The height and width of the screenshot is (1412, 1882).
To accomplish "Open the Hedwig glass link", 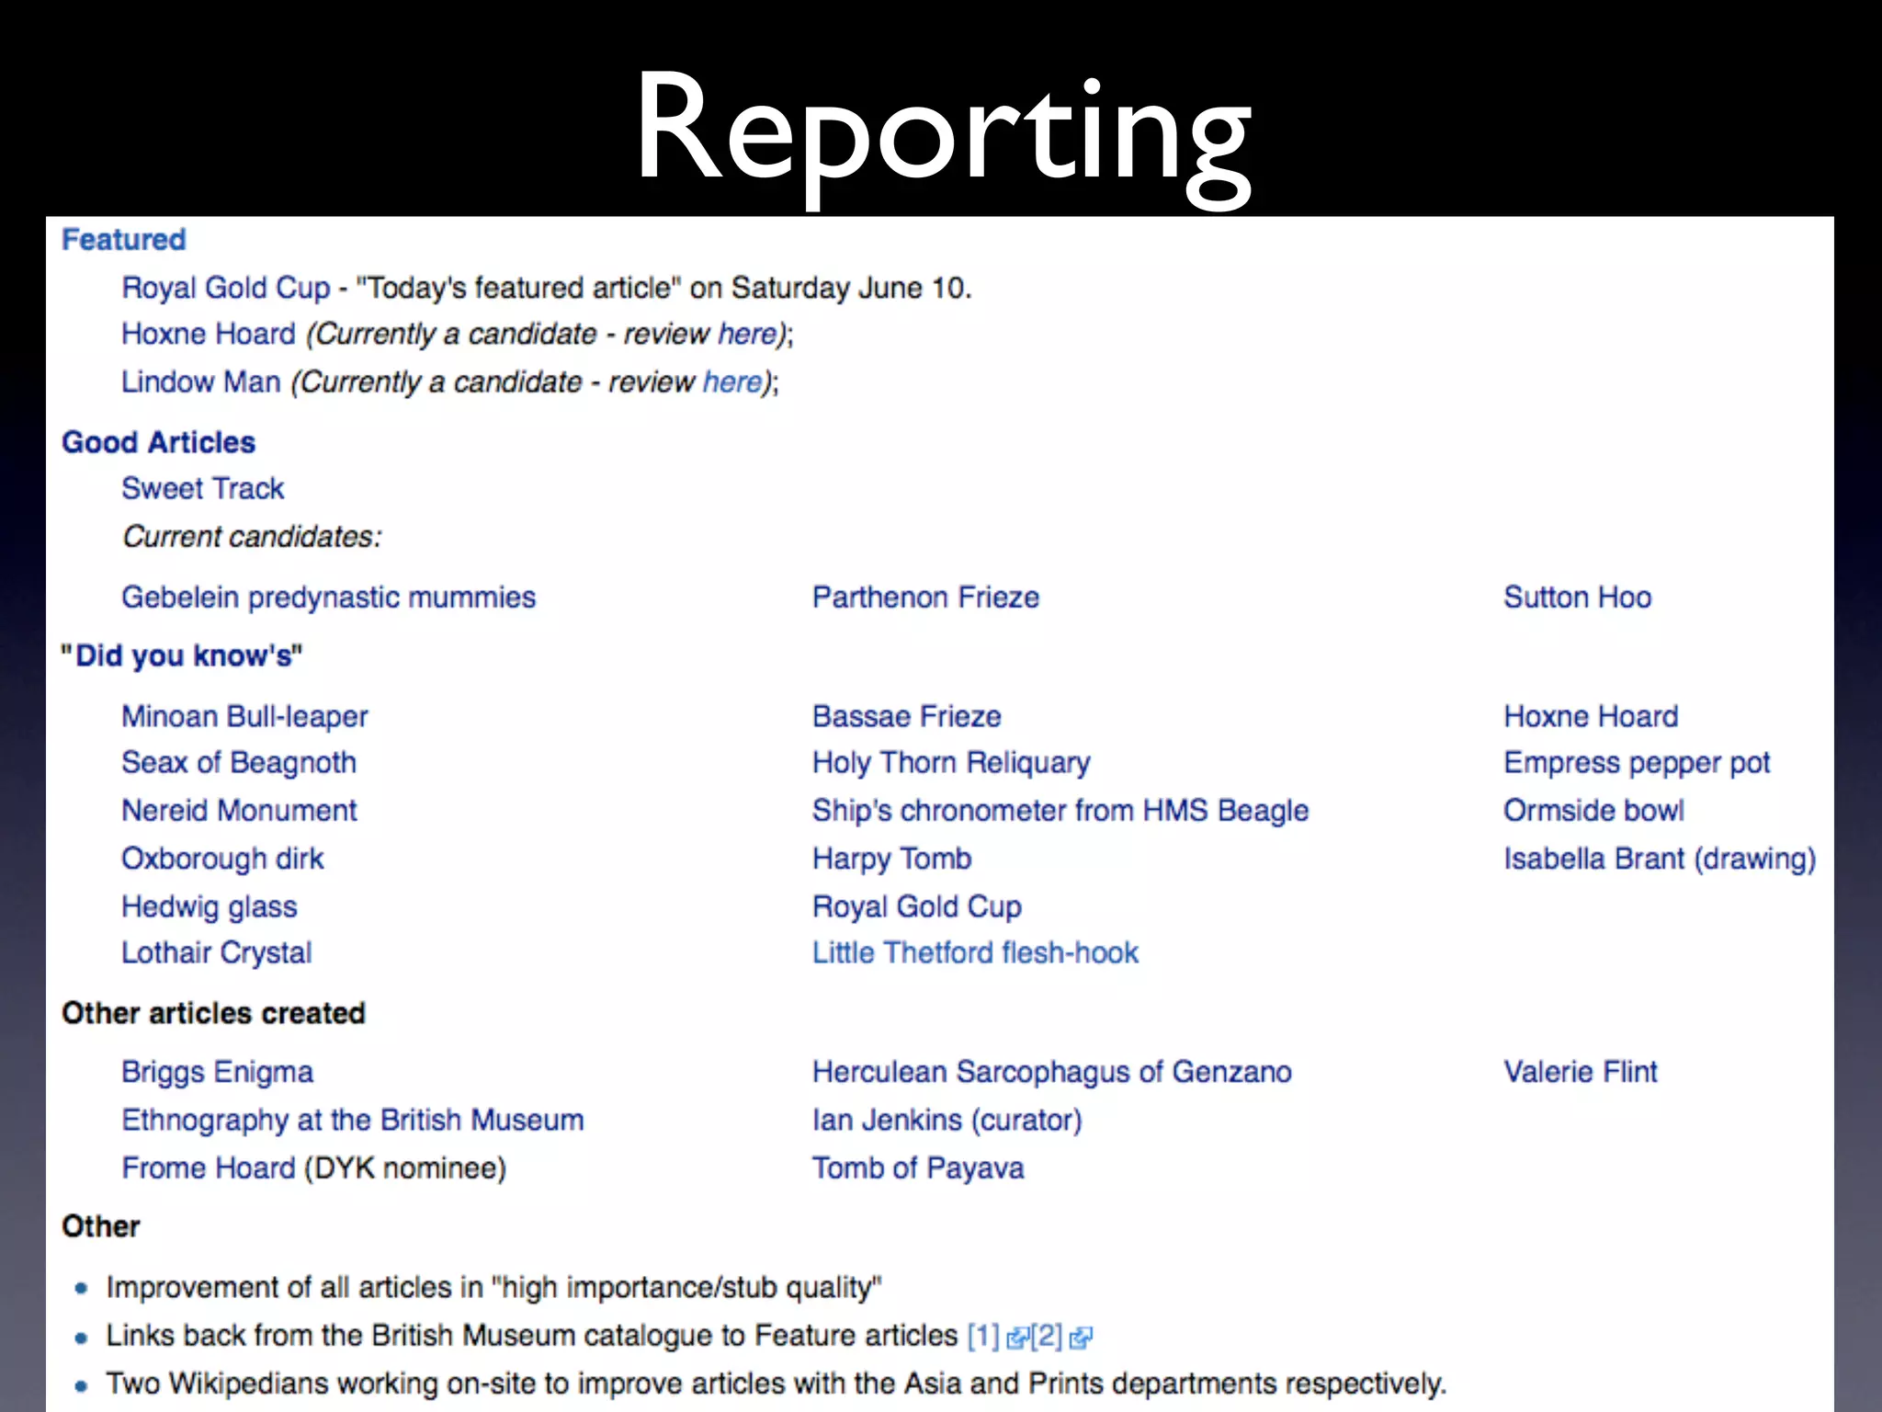I will (x=210, y=907).
